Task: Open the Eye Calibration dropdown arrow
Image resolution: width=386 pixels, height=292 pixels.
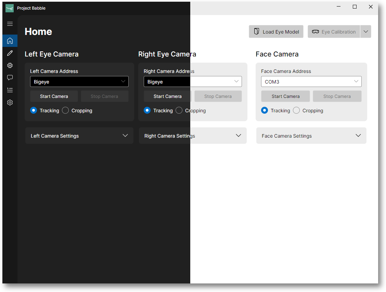Action: (365, 31)
